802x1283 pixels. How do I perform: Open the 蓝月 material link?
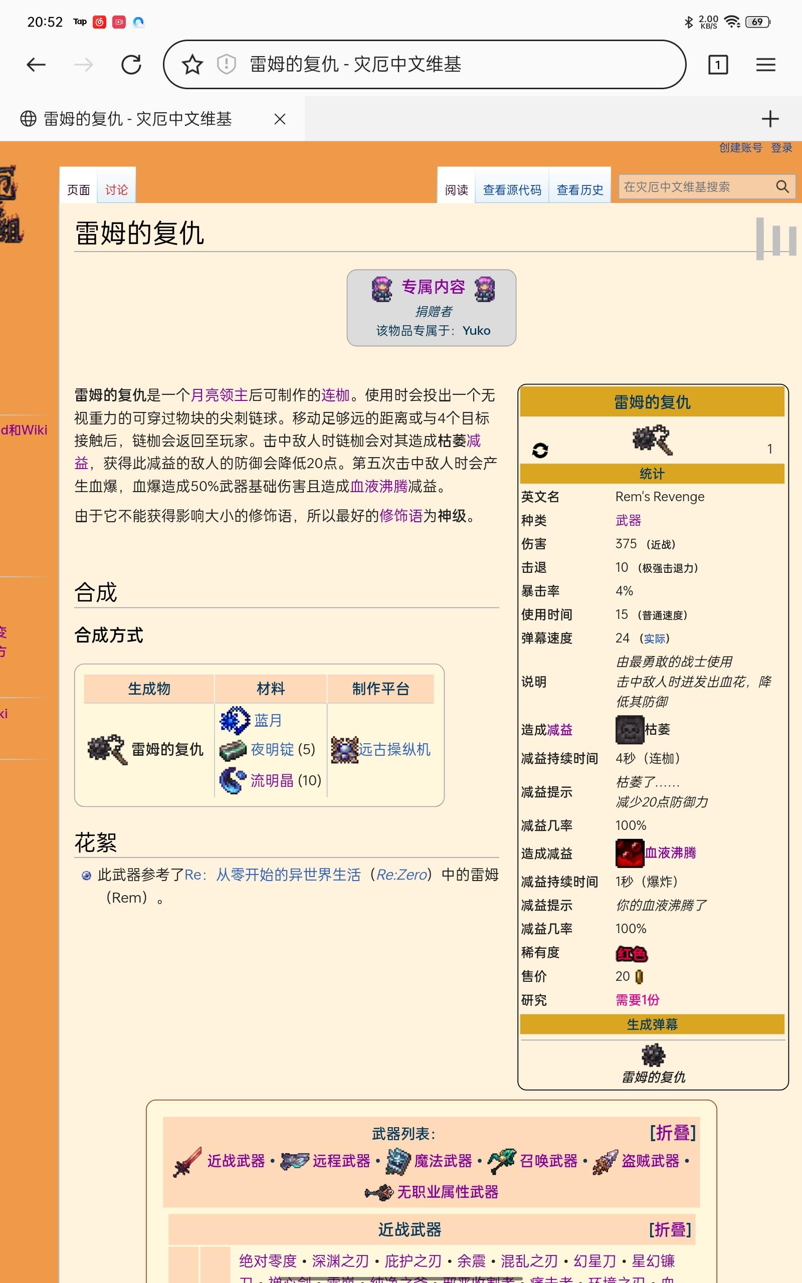[268, 721]
